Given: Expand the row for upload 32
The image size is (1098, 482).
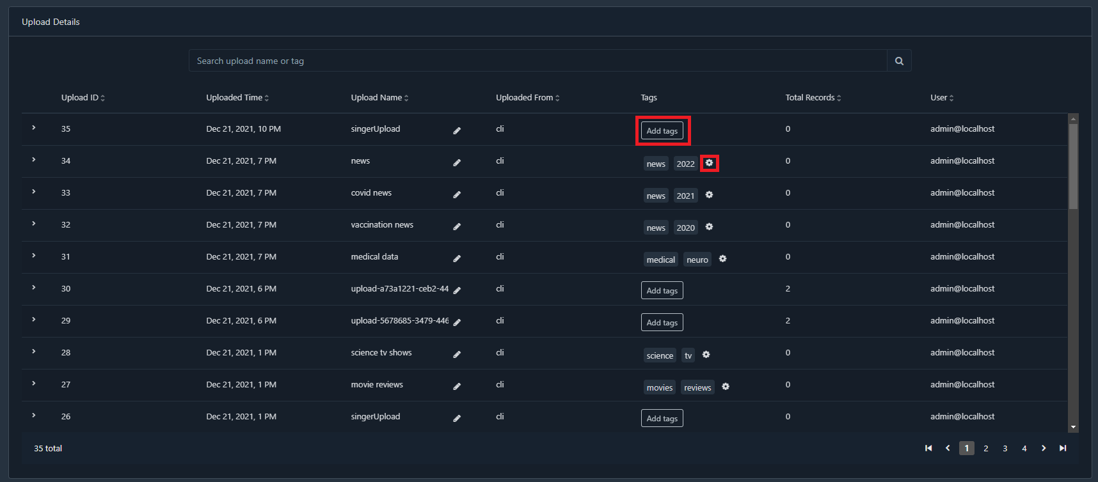Looking at the screenshot, I should (x=34, y=224).
